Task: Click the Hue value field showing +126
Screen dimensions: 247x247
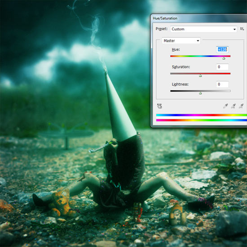Action: 222,49
